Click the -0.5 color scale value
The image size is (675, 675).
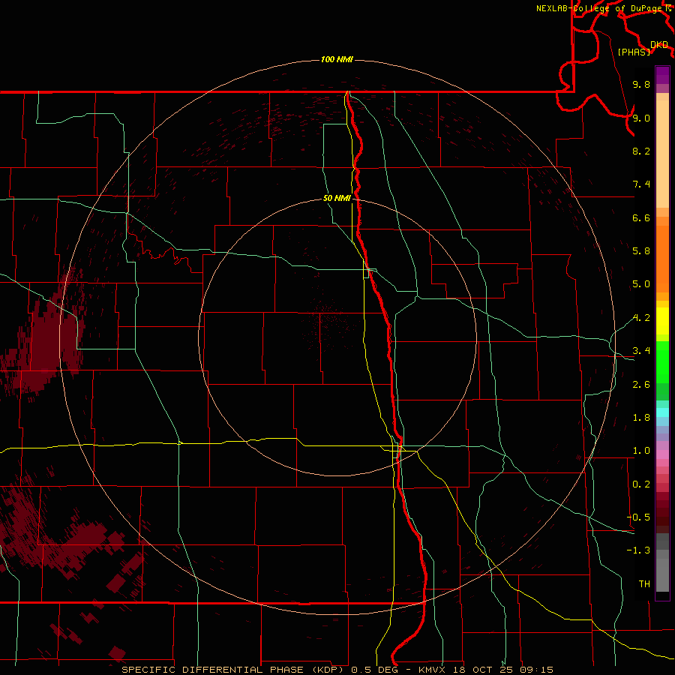[638, 517]
